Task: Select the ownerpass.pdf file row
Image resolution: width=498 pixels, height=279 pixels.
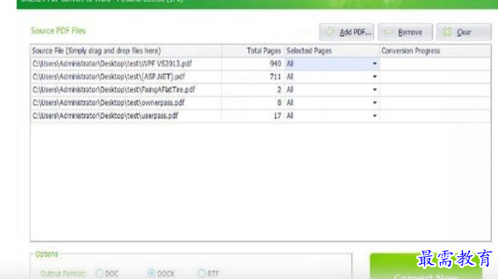Action: 260,103
